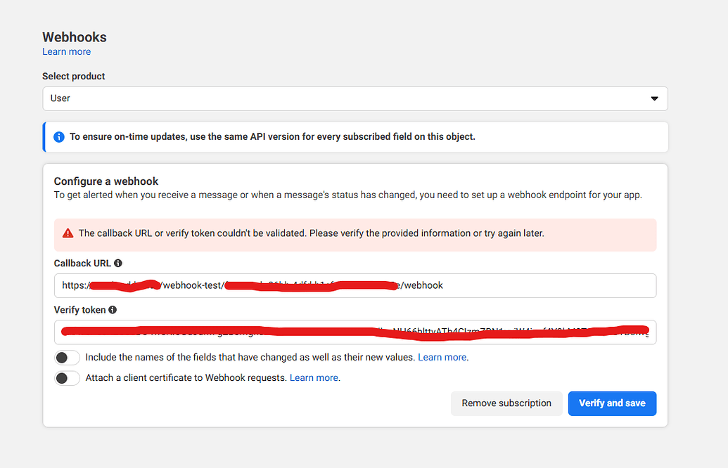Image resolution: width=728 pixels, height=468 pixels.
Task: Enable the field names and values toggle
Action: click(67, 357)
